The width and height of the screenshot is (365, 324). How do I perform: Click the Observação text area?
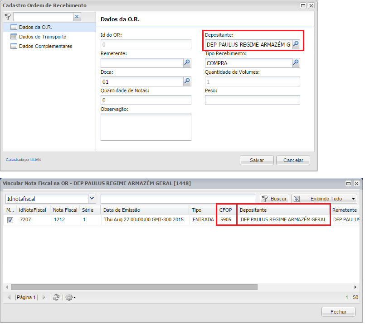coord(146,127)
